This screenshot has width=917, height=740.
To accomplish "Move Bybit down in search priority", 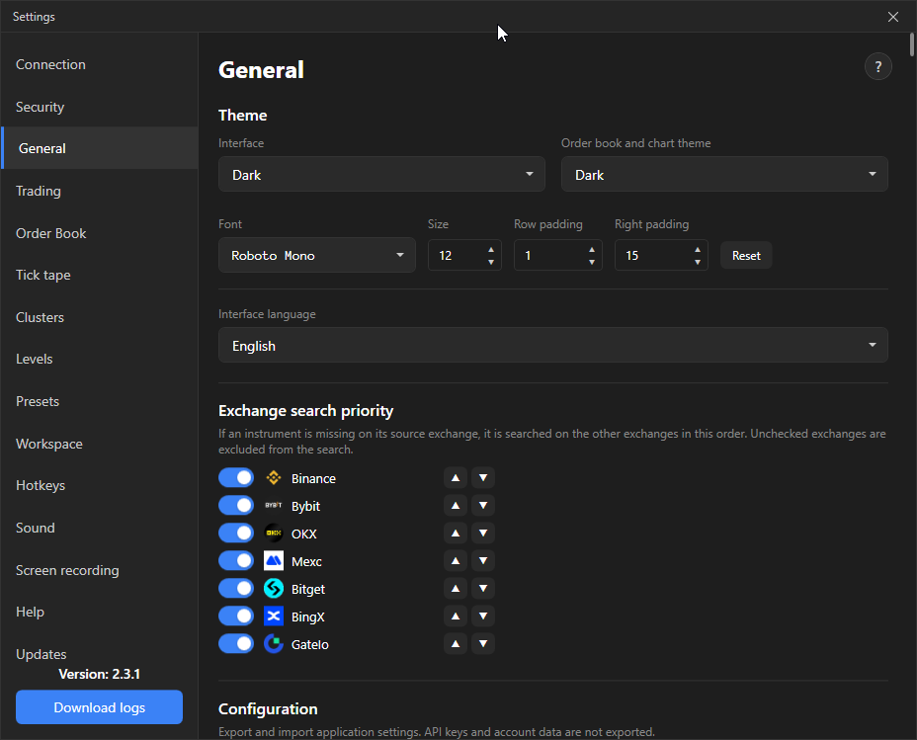I will click(483, 505).
